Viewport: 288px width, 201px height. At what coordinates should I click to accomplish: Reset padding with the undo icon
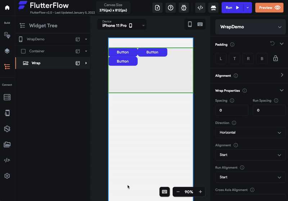[x=272, y=43]
